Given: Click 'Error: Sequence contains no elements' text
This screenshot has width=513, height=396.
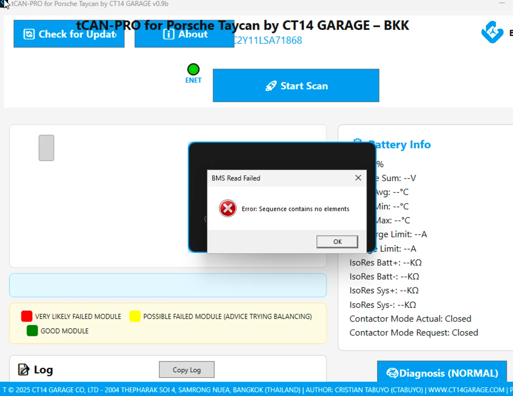Looking at the screenshot, I should (295, 209).
